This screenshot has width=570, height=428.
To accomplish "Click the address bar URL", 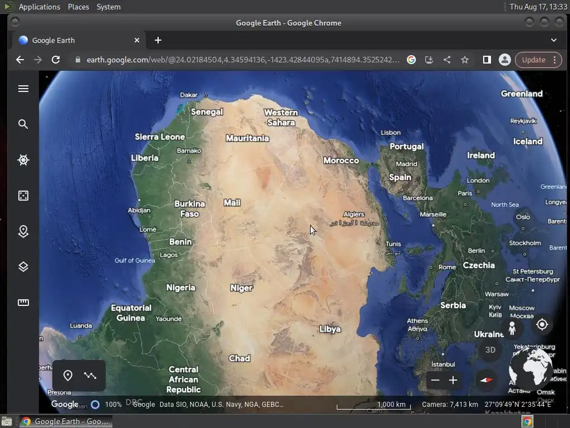I will tap(243, 60).
